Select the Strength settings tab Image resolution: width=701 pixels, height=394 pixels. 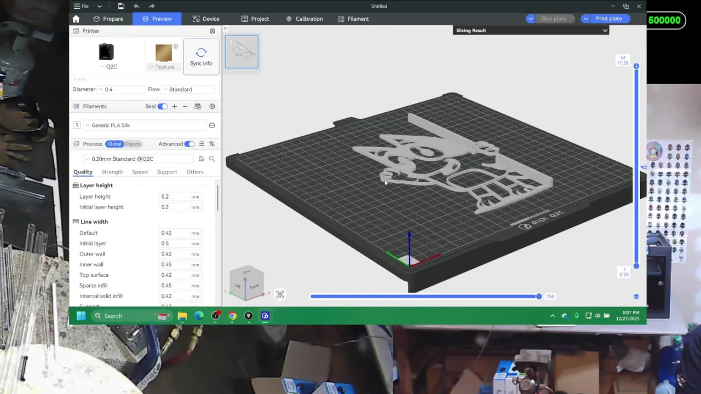(x=112, y=172)
